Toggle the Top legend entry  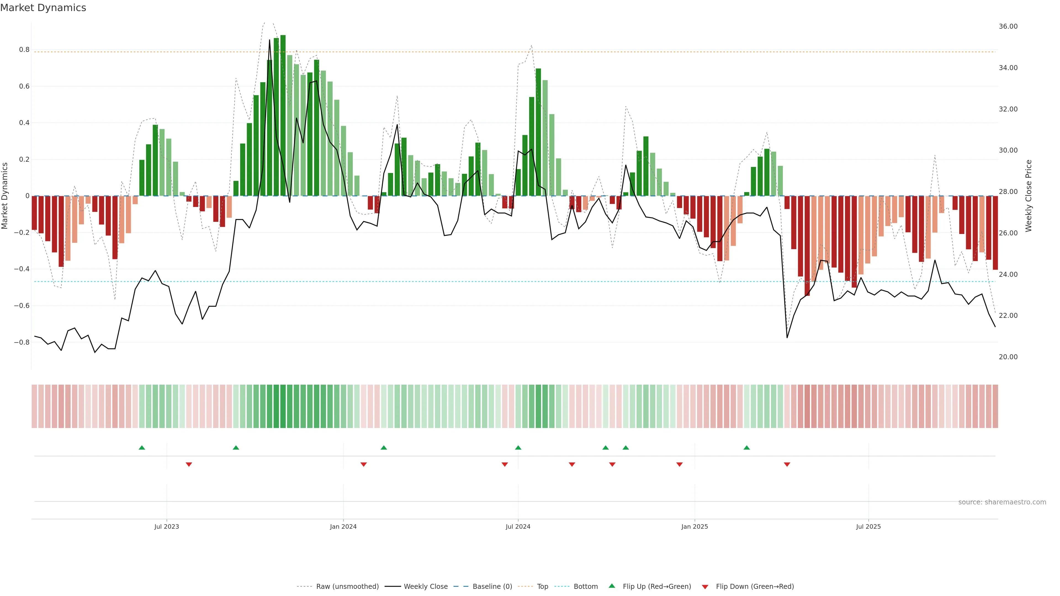point(542,587)
